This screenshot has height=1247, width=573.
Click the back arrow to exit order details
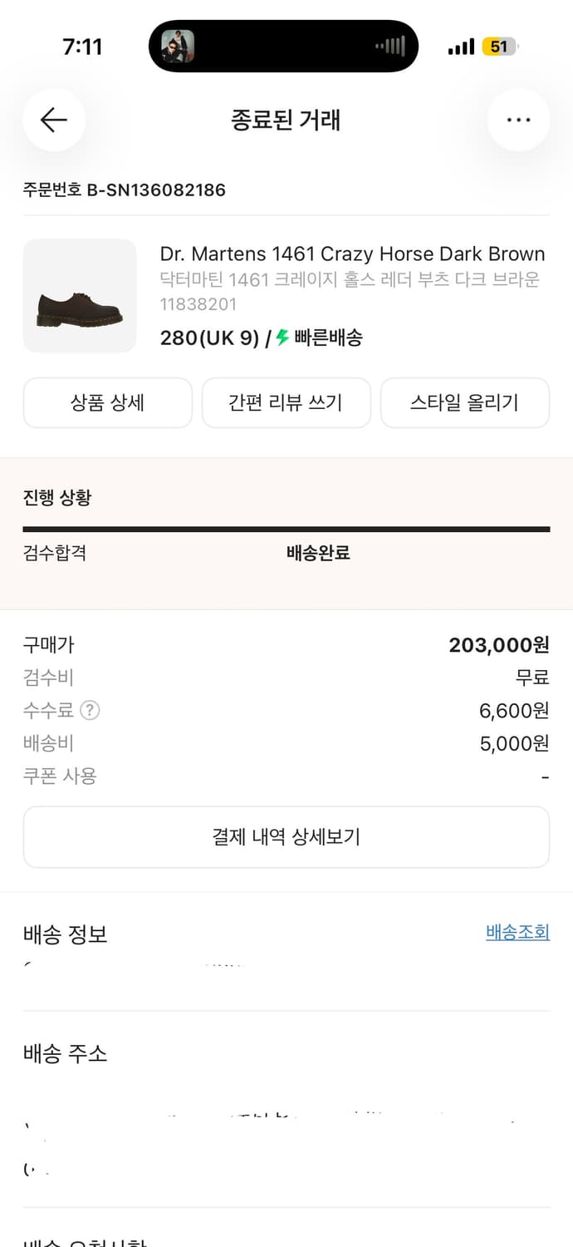(53, 120)
